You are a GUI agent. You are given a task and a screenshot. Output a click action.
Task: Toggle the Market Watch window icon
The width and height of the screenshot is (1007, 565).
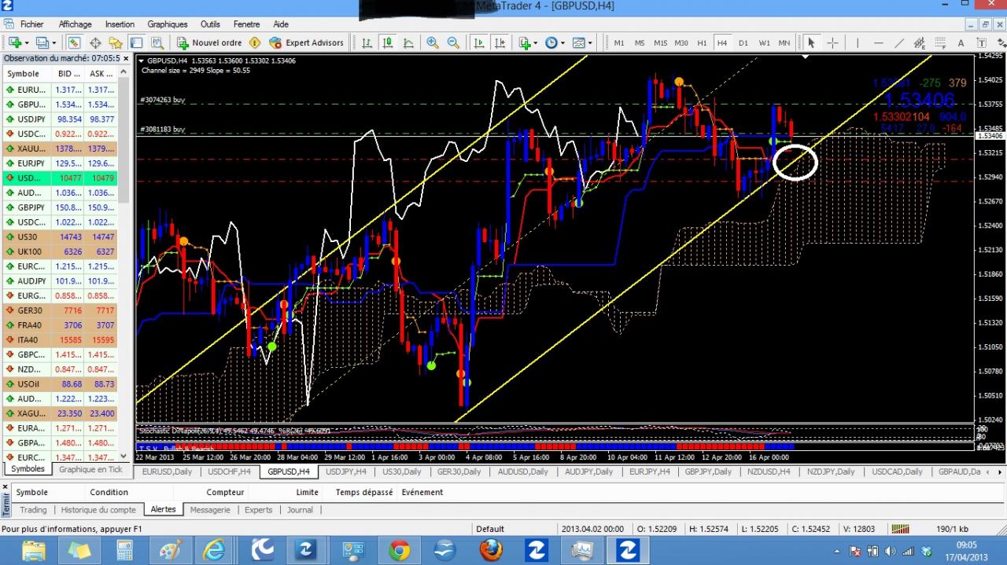pyautogui.click(x=74, y=42)
